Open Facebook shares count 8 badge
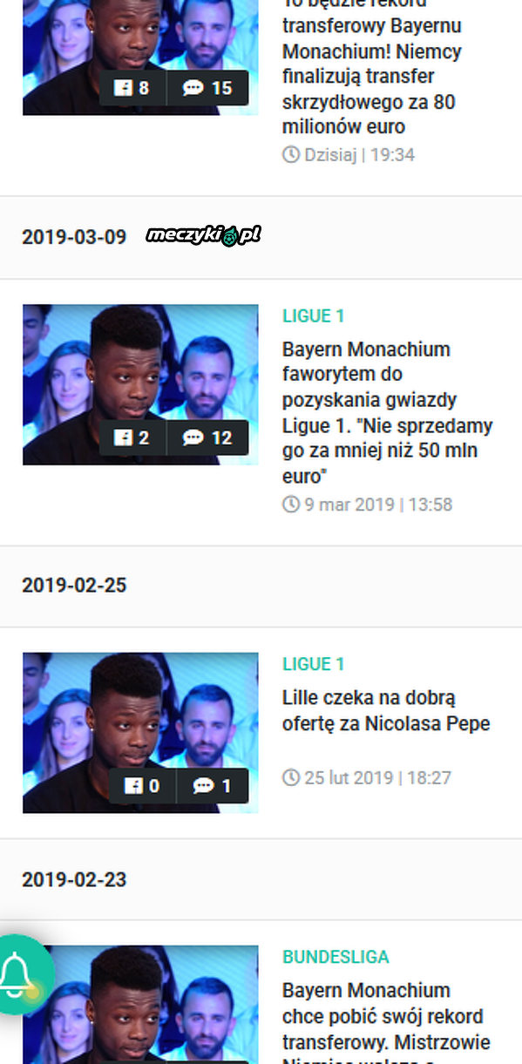 [132, 88]
